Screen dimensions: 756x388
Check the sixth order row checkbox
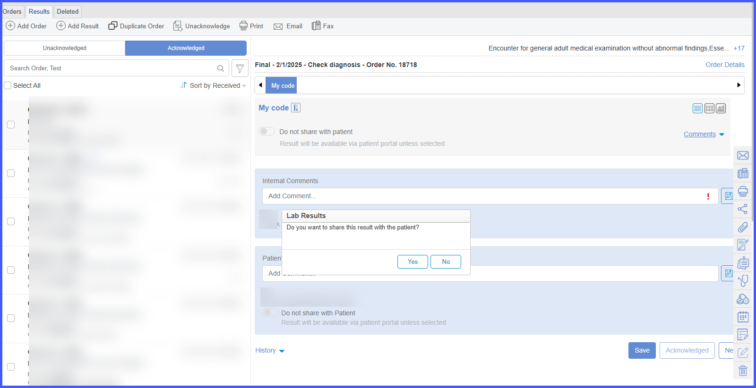pos(11,367)
